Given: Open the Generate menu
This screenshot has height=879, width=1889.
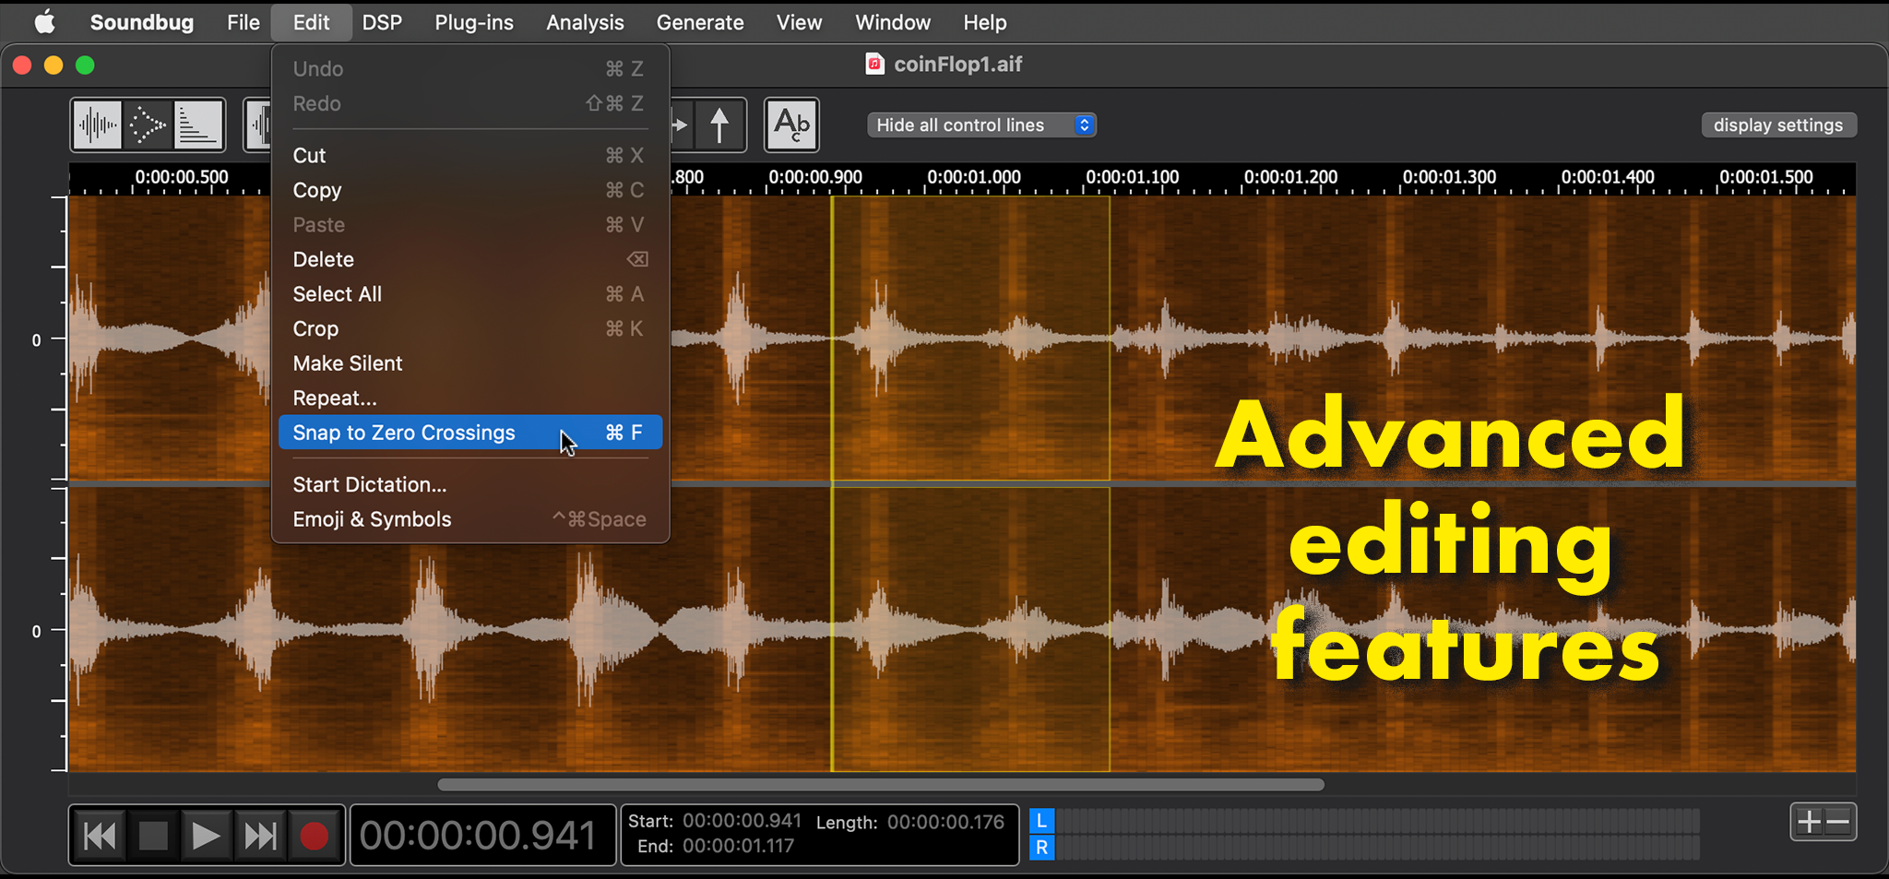Looking at the screenshot, I should [x=700, y=22].
